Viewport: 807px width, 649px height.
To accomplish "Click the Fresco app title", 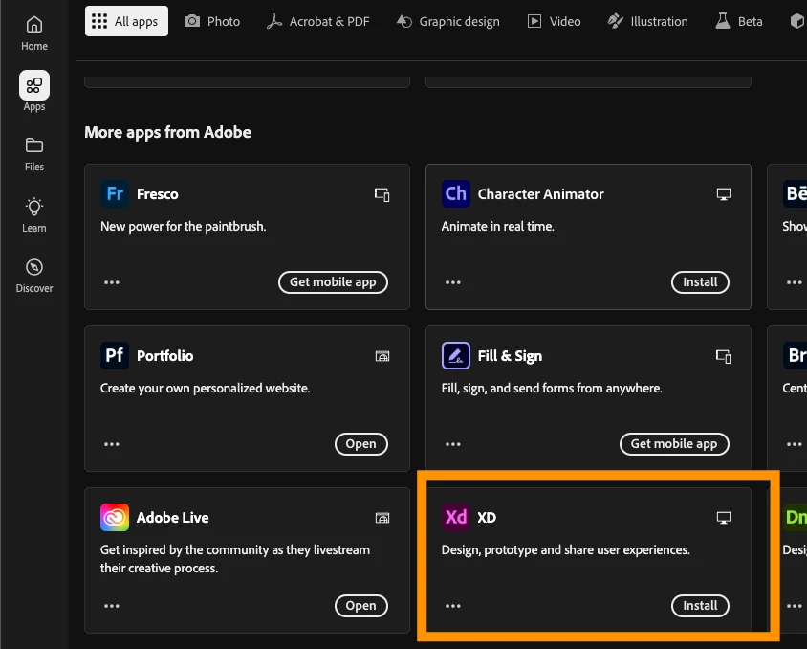I will [158, 194].
